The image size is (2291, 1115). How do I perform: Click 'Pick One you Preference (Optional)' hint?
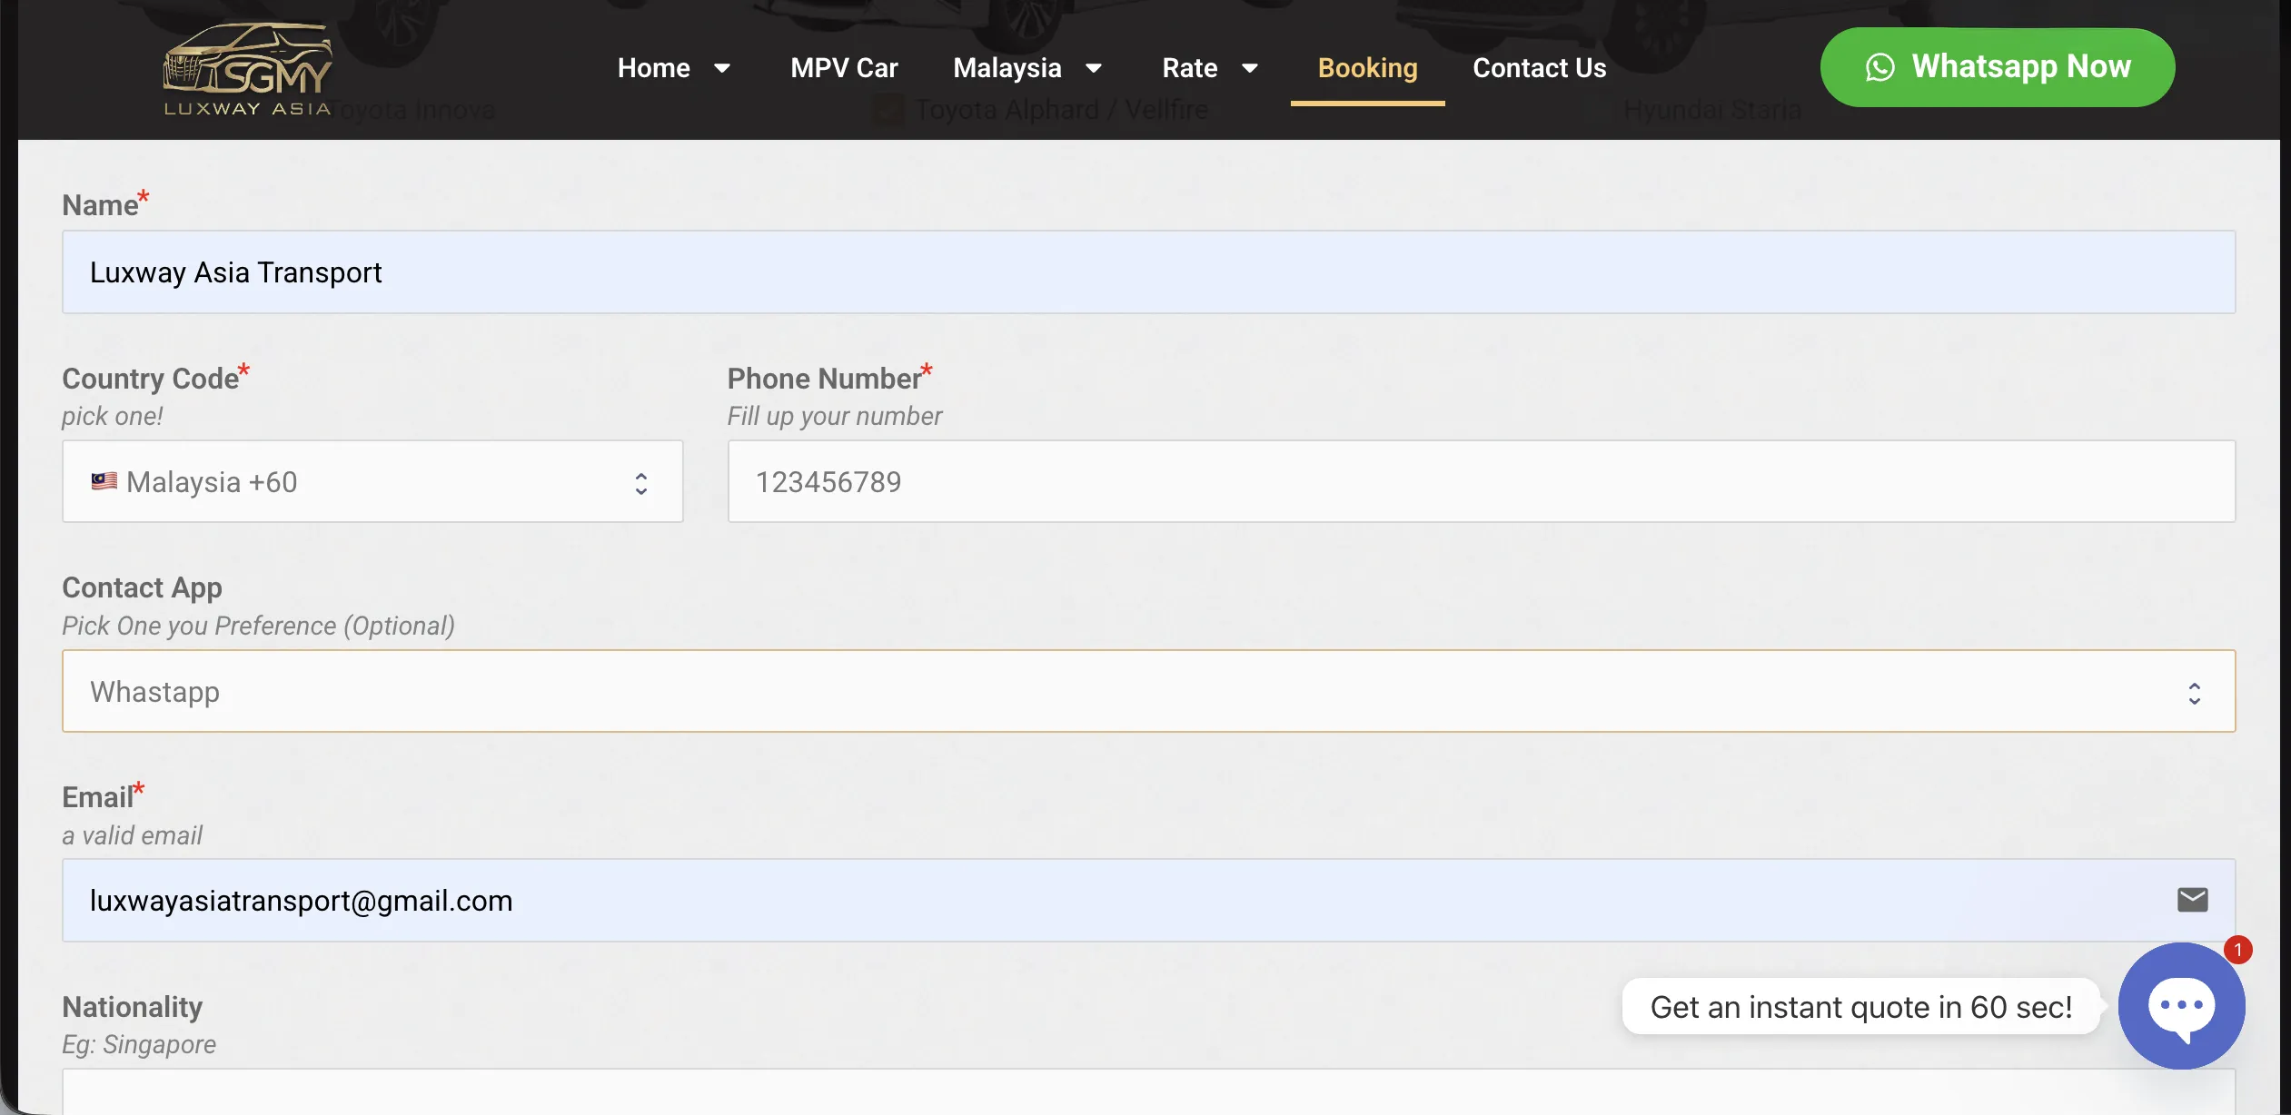258,626
